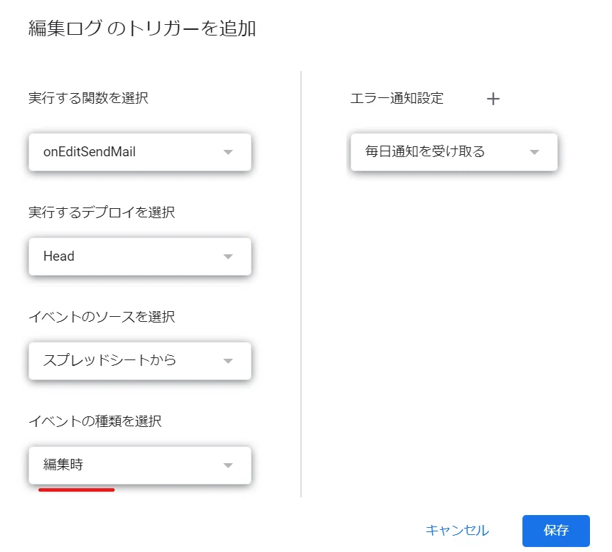Screen dimensions: 612x552
Task: Click the エラー通知設定 heading
Action: [397, 98]
